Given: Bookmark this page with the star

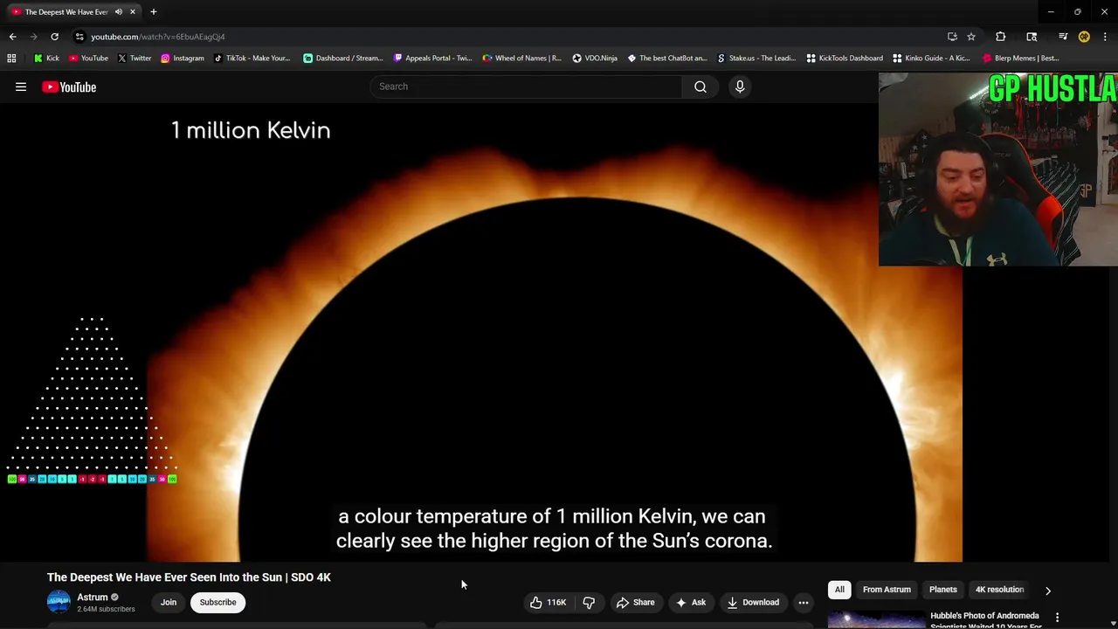Looking at the screenshot, I should 971,37.
